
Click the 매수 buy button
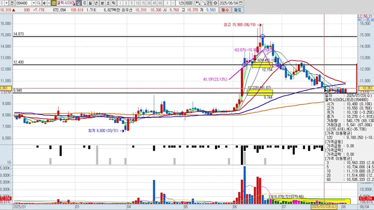pyautogui.click(x=225, y=10)
